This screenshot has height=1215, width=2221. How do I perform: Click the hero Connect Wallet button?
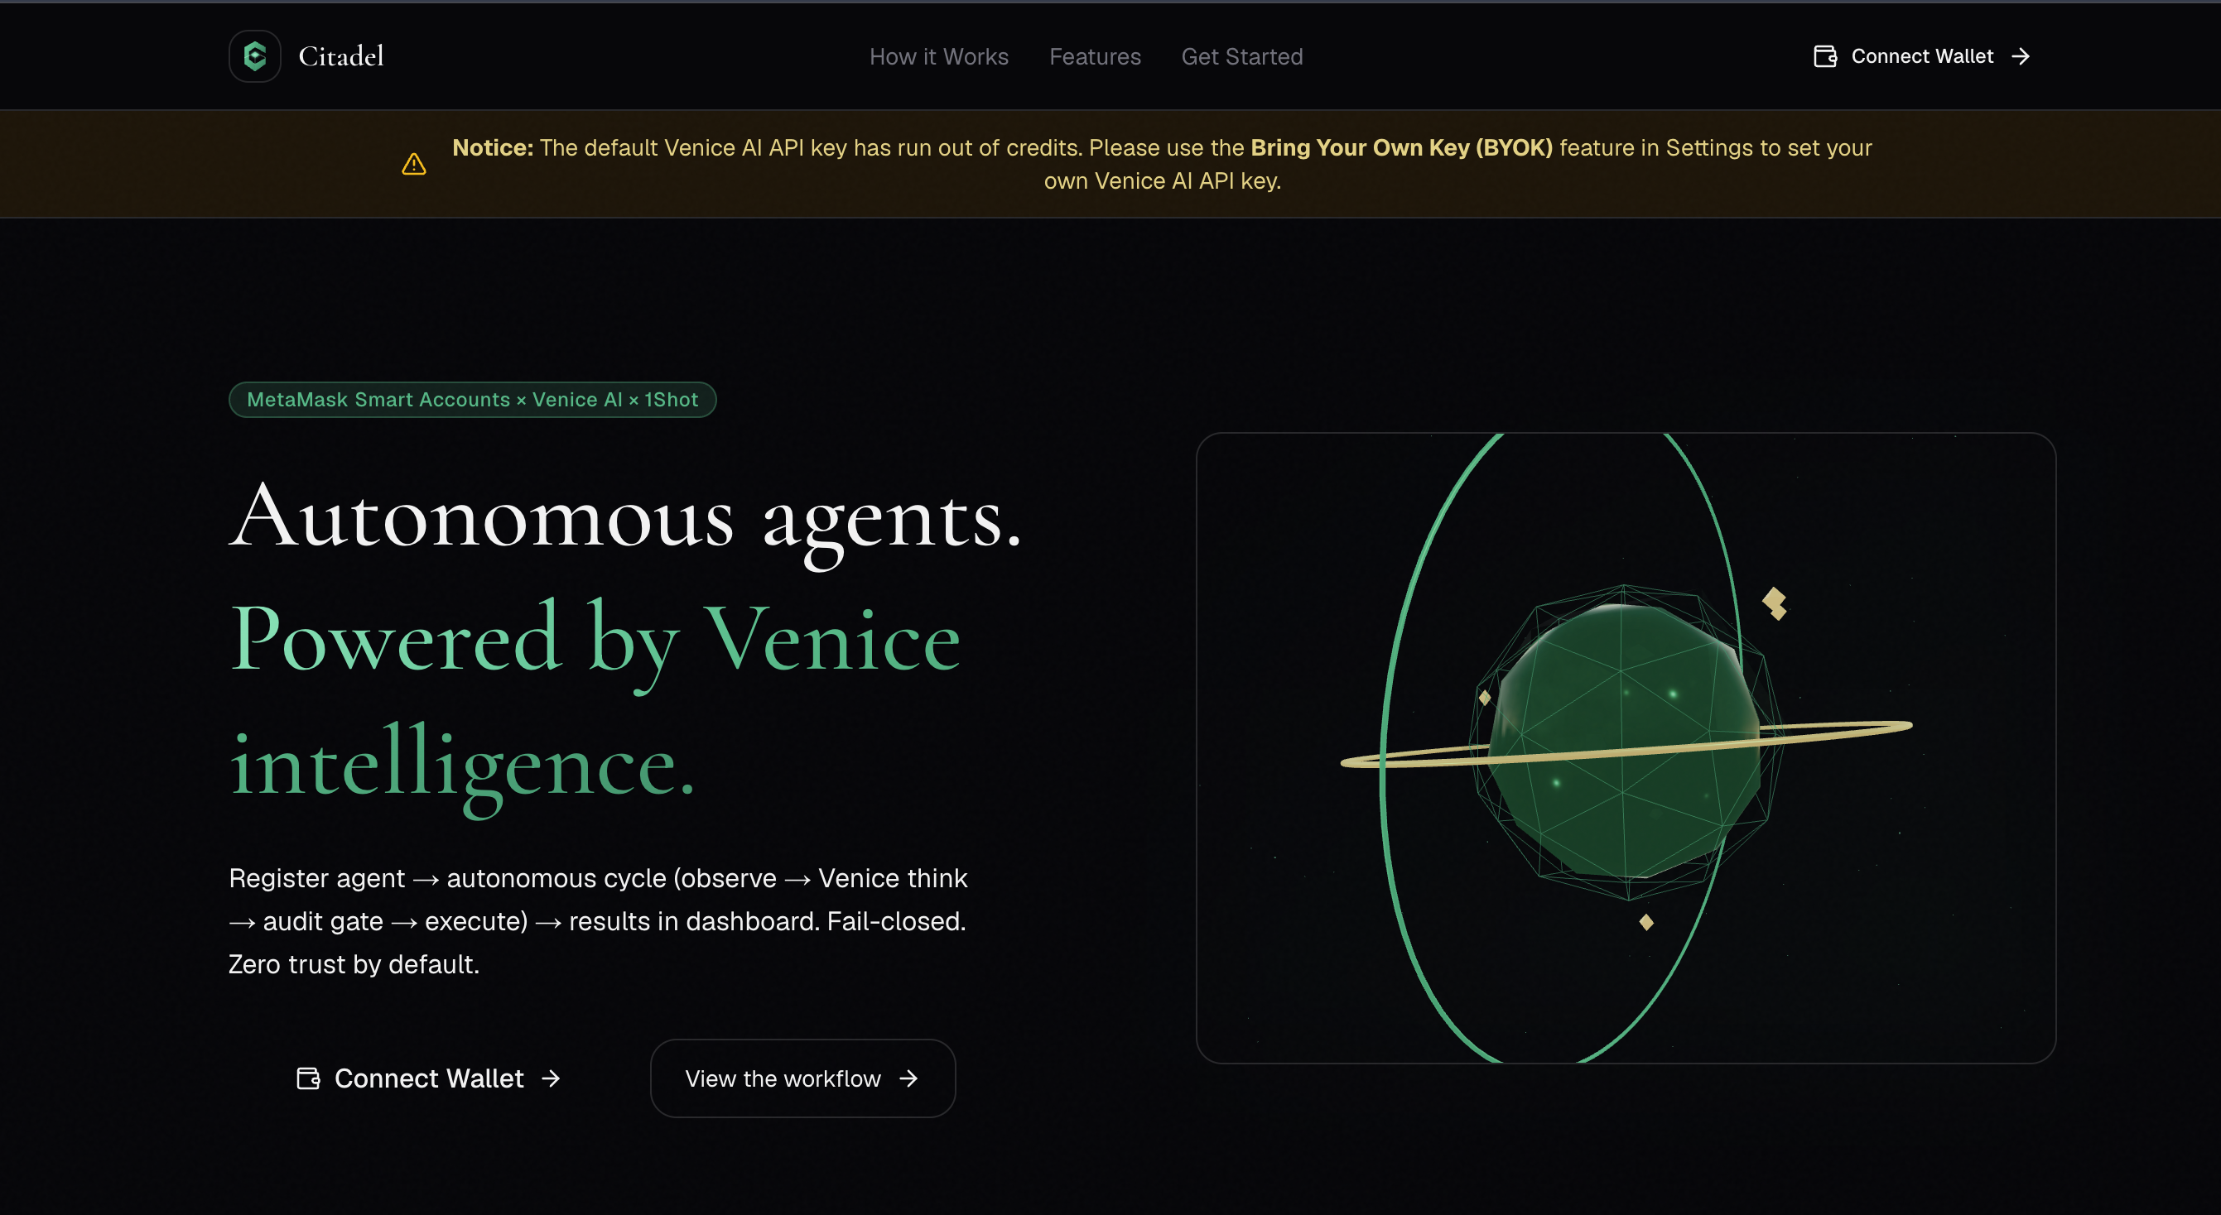coord(428,1078)
